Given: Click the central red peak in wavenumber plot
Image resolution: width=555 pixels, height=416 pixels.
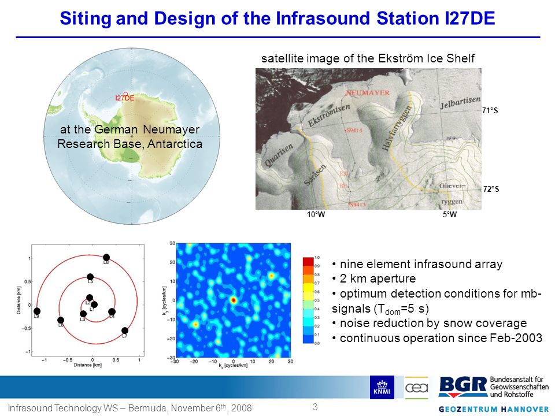Looking at the screenshot, I should click(233, 300).
